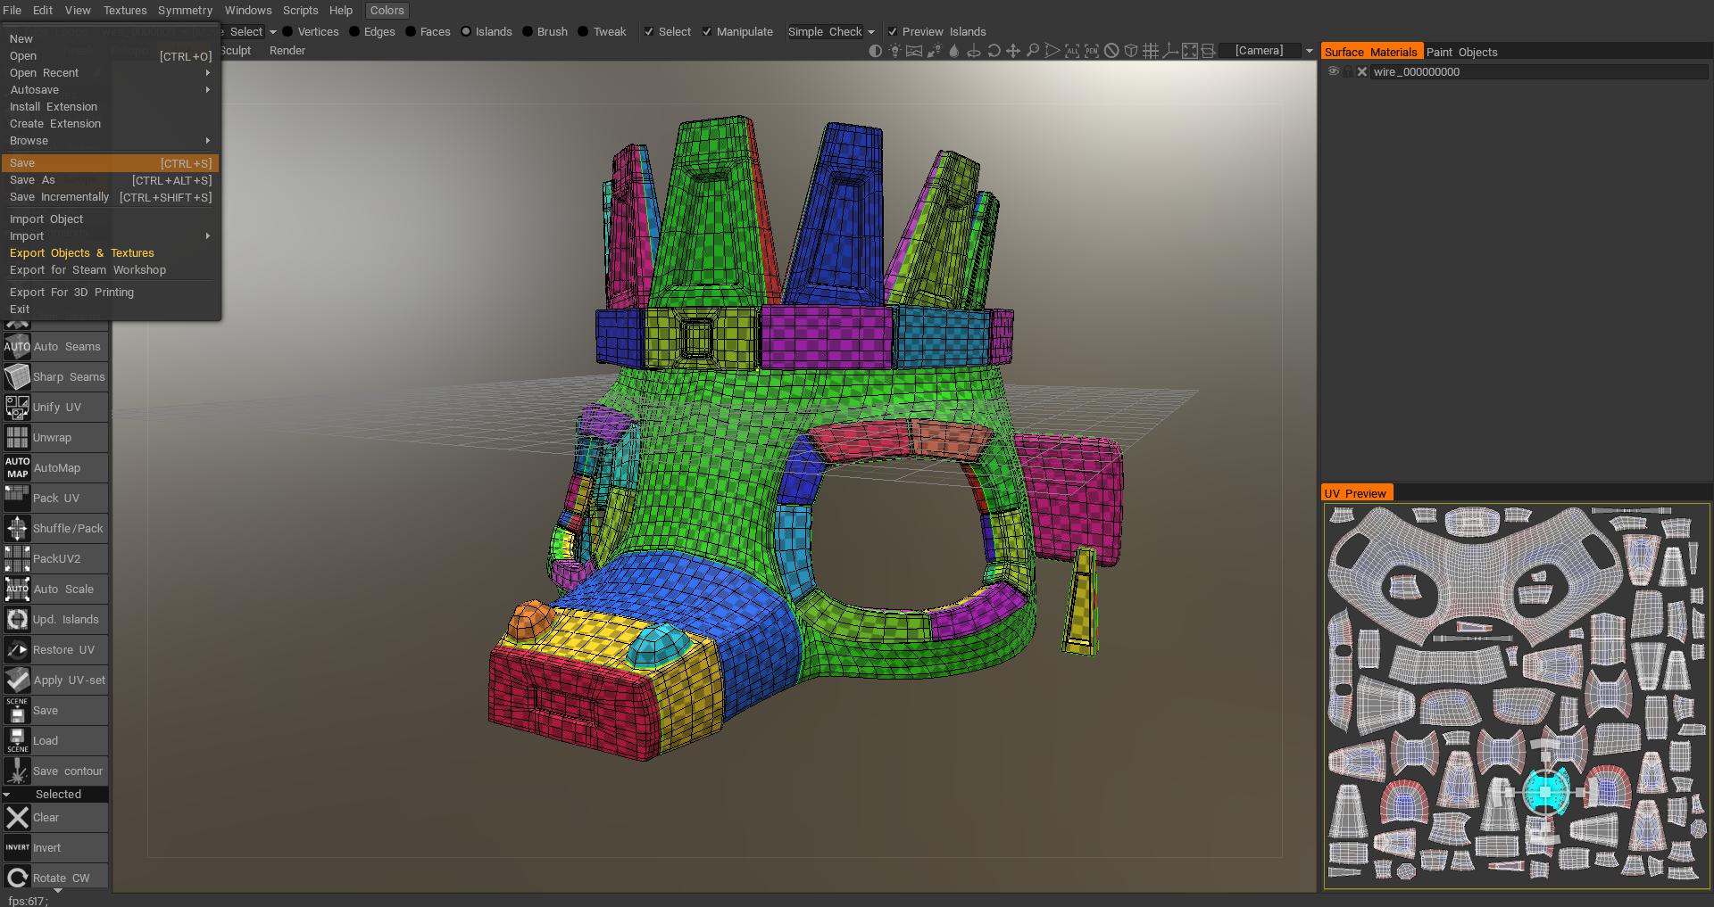This screenshot has height=907, width=1714.
Task: Choose Save As from the File menu
Action: pos(111,180)
